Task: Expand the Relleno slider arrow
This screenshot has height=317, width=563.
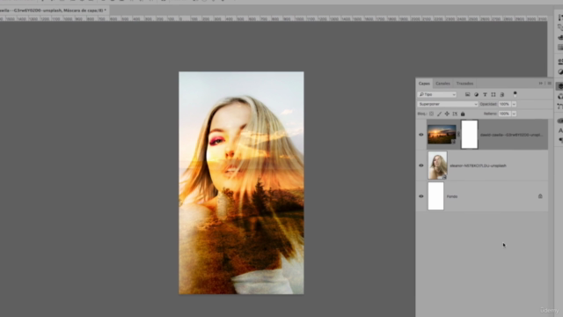Action: coord(514,114)
